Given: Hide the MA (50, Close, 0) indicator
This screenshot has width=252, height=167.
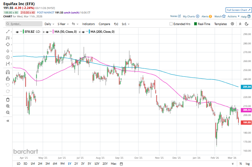Looking at the screenshot, I should click(x=47, y=32).
